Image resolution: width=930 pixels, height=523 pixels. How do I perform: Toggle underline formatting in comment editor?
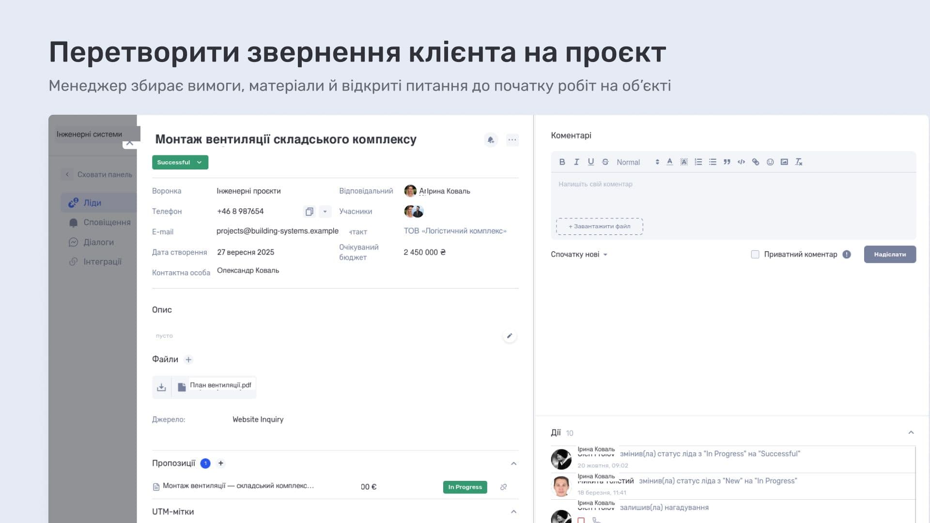click(591, 162)
